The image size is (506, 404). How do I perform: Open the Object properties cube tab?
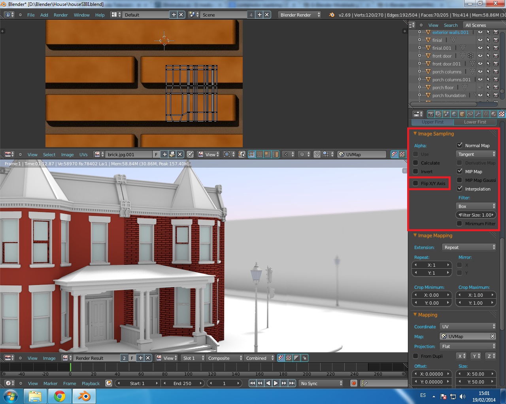462,114
